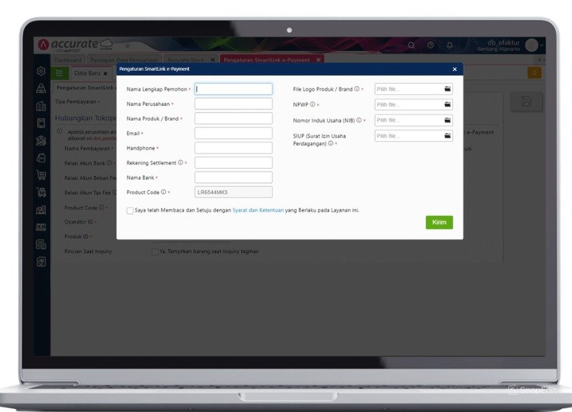572x412 pixels.
Task: Click the green list icon button
Action: (x=59, y=73)
